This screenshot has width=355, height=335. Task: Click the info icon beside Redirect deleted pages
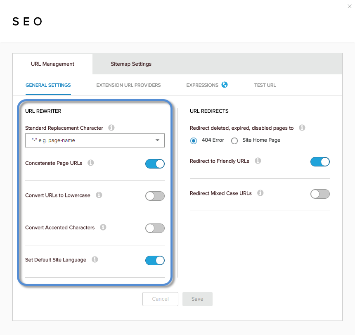click(x=302, y=128)
